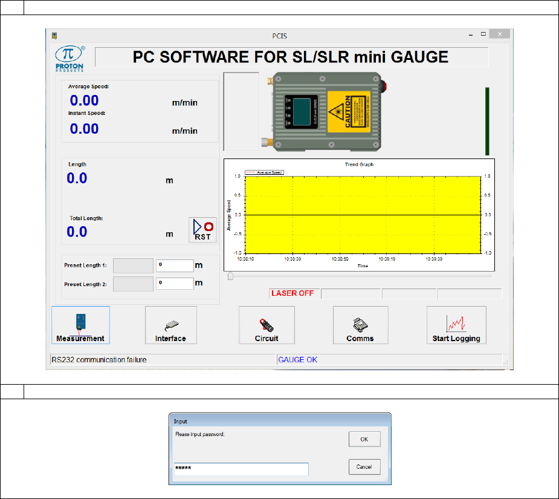Move the trend graph slider handle

(x=230, y=276)
